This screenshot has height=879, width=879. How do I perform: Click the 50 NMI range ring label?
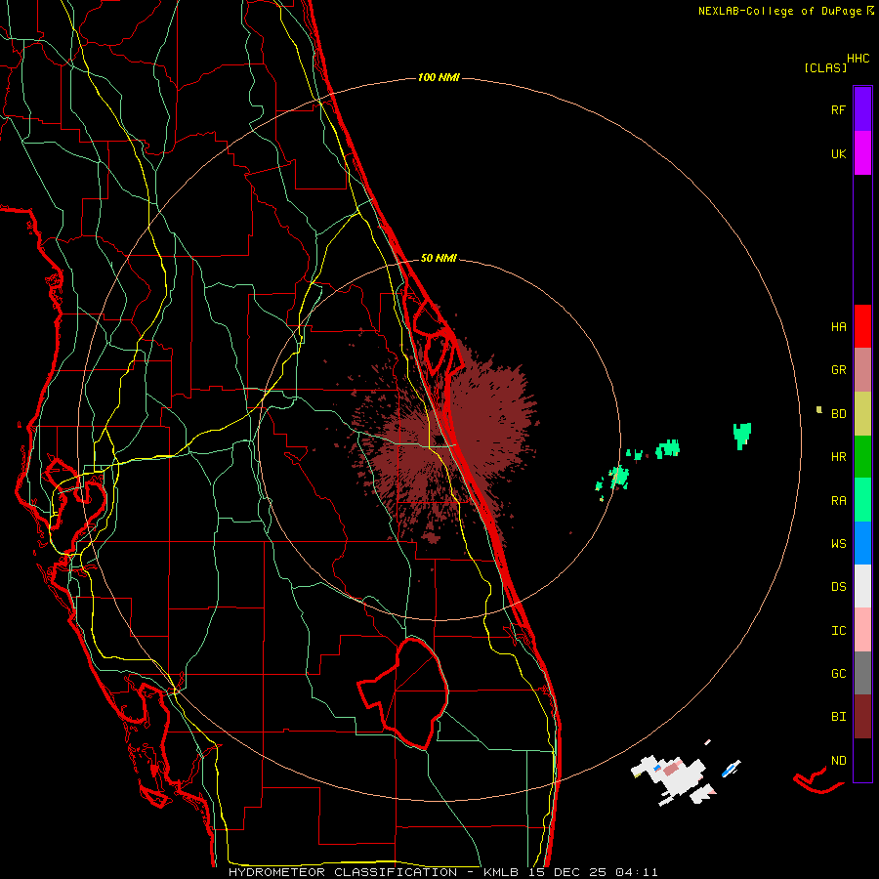pyautogui.click(x=439, y=259)
